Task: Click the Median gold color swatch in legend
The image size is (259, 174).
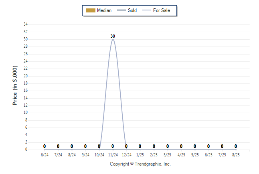Action: point(91,10)
